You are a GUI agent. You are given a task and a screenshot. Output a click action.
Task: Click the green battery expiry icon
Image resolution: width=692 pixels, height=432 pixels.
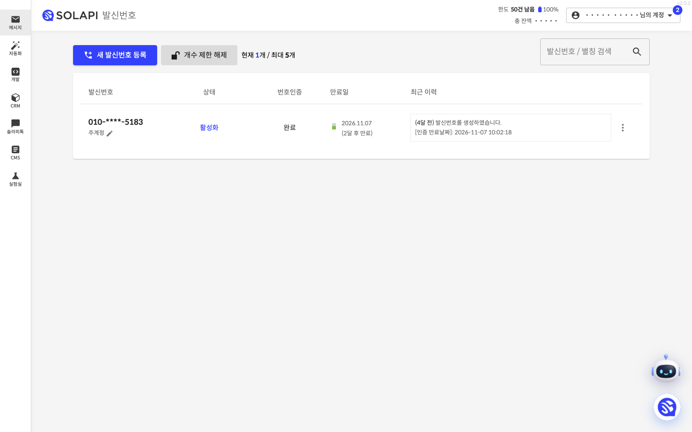tap(334, 126)
